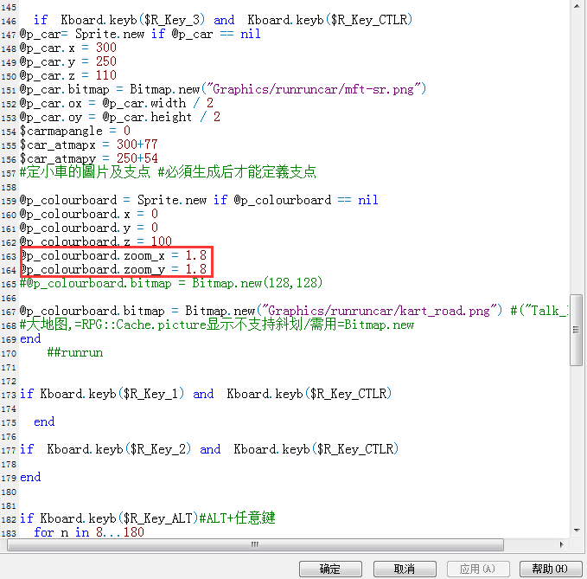This screenshot has width=587, height=579.
Task: Click the vertical scrollbar thumb
Action: coord(576,330)
